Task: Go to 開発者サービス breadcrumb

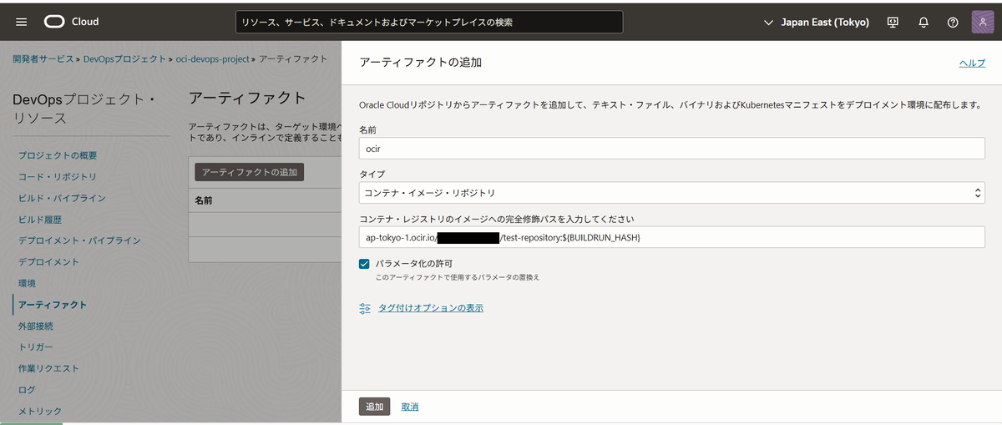Action: click(43, 60)
